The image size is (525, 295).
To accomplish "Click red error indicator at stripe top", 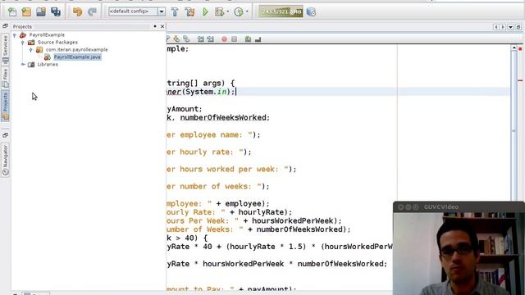I will [520, 49].
